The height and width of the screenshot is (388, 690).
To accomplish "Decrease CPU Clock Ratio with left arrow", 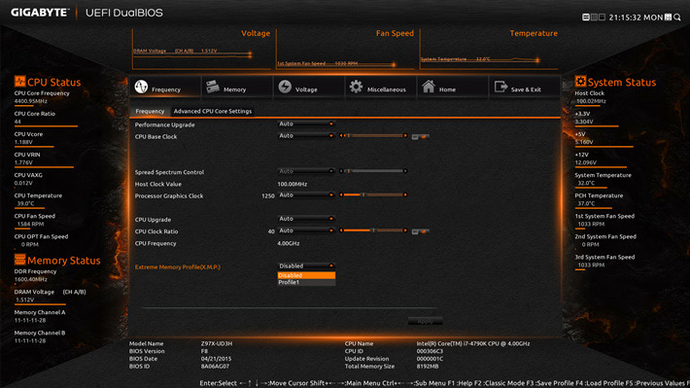I will [340, 230].
